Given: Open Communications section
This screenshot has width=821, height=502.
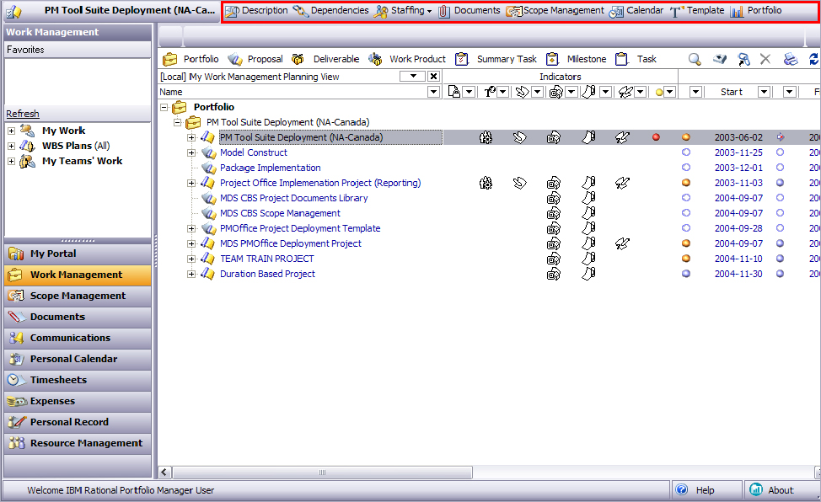Looking at the screenshot, I should tap(78, 338).
